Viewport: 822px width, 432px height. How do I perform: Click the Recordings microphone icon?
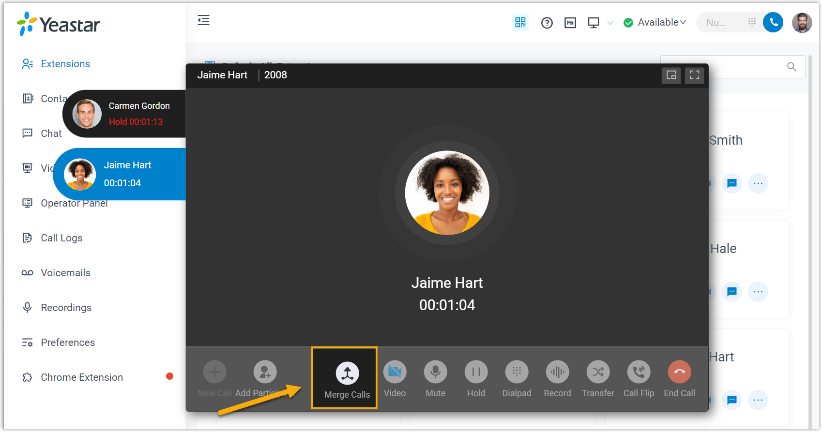pyautogui.click(x=28, y=308)
